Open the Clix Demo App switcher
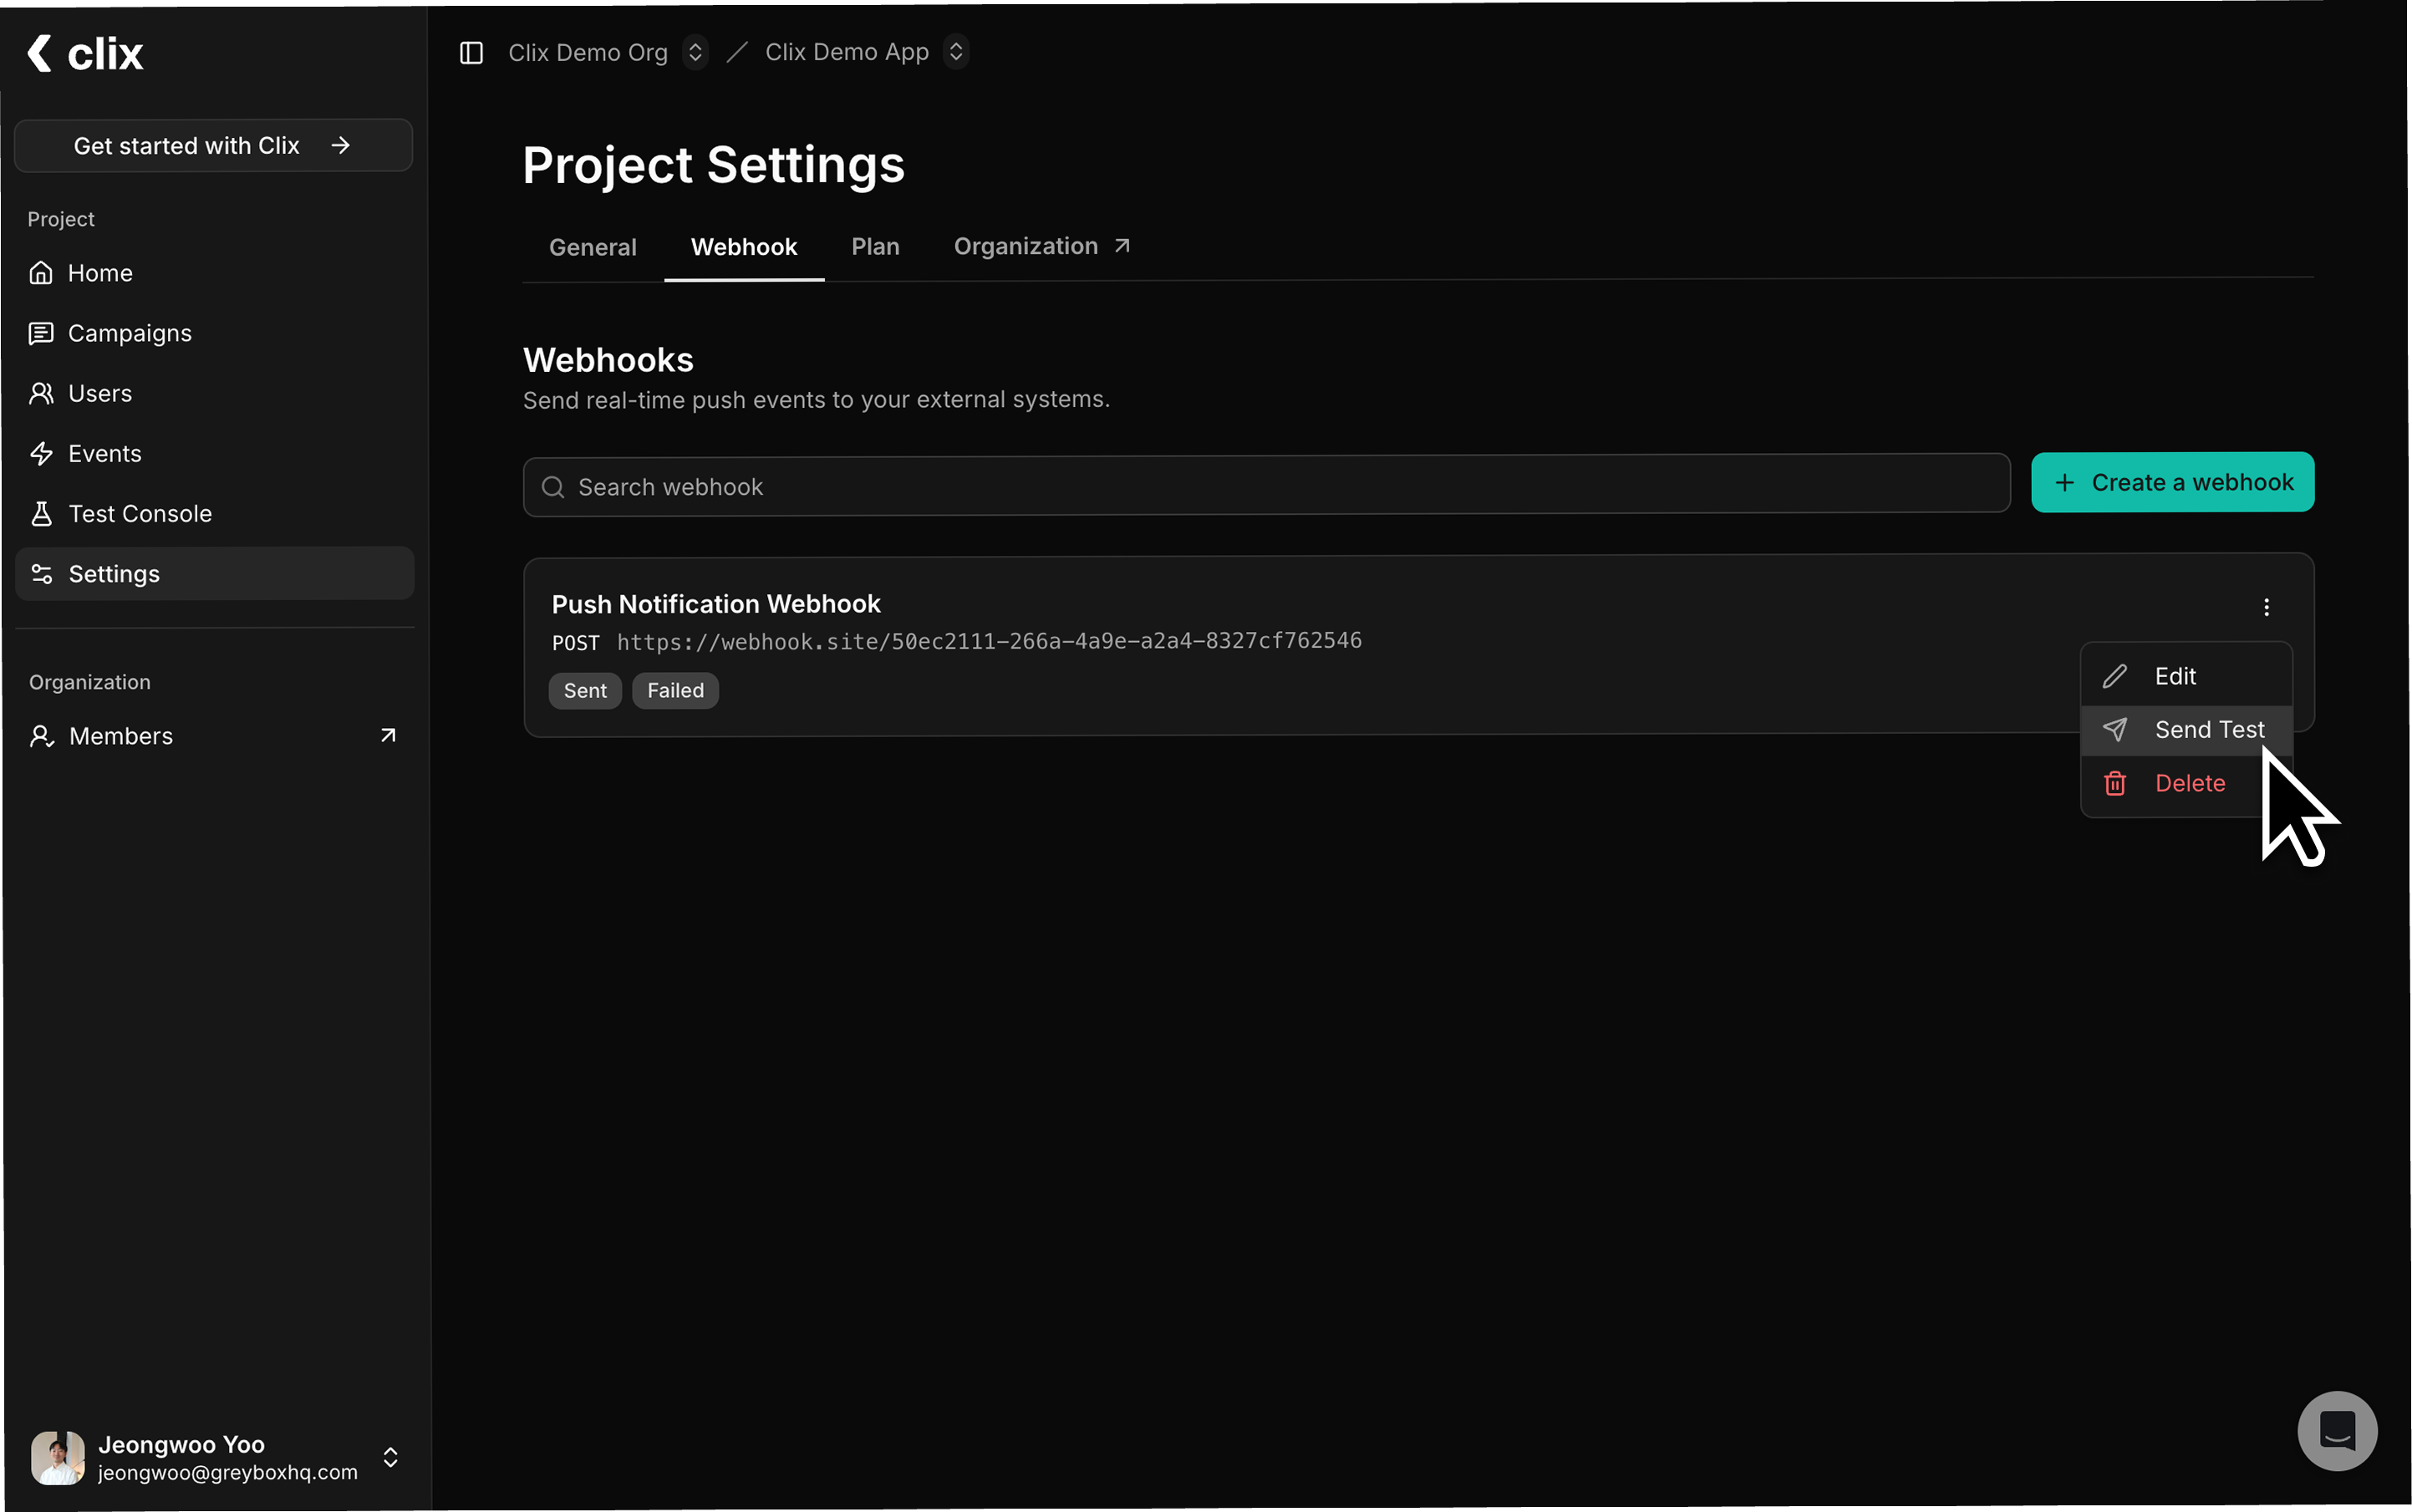This screenshot has width=2412, height=1512. [956, 51]
